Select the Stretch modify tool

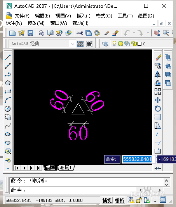pyautogui.click(x=158, y=126)
